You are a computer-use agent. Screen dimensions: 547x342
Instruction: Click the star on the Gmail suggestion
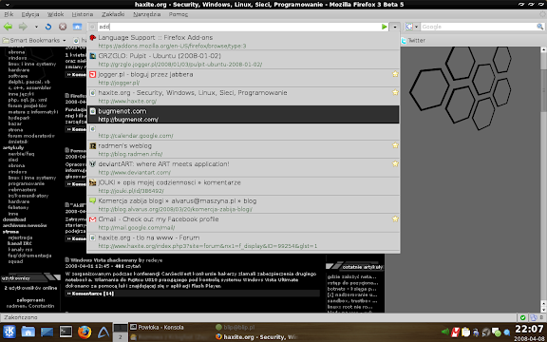(x=395, y=218)
